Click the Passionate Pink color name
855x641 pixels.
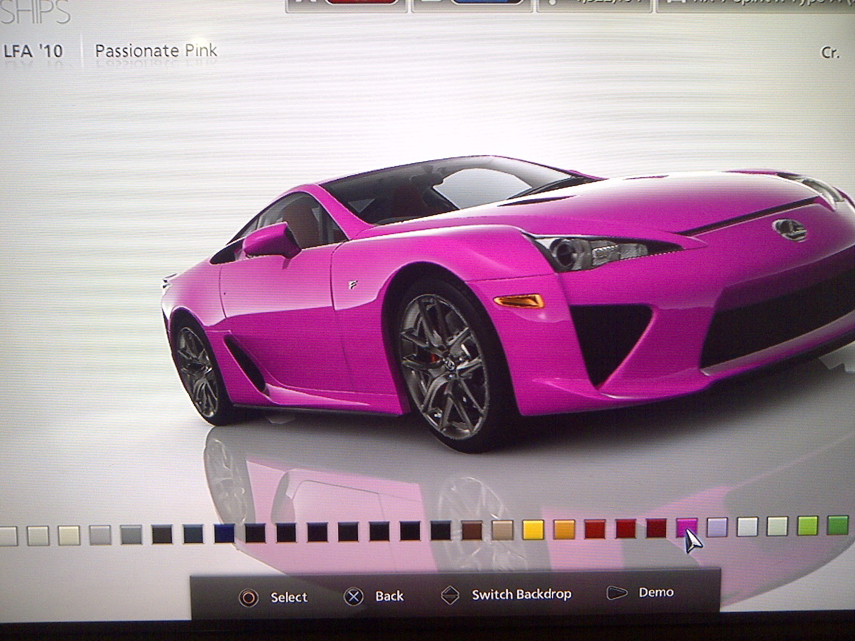pyautogui.click(x=156, y=51)
